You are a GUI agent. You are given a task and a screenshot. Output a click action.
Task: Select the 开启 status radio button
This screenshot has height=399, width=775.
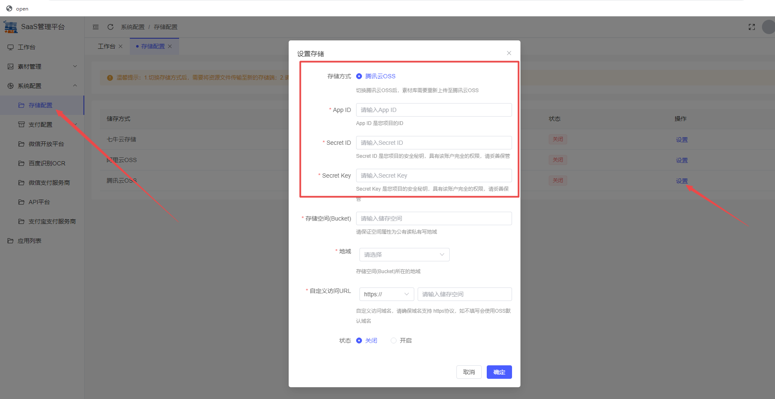pyautogui.click(x=394, y=340)
